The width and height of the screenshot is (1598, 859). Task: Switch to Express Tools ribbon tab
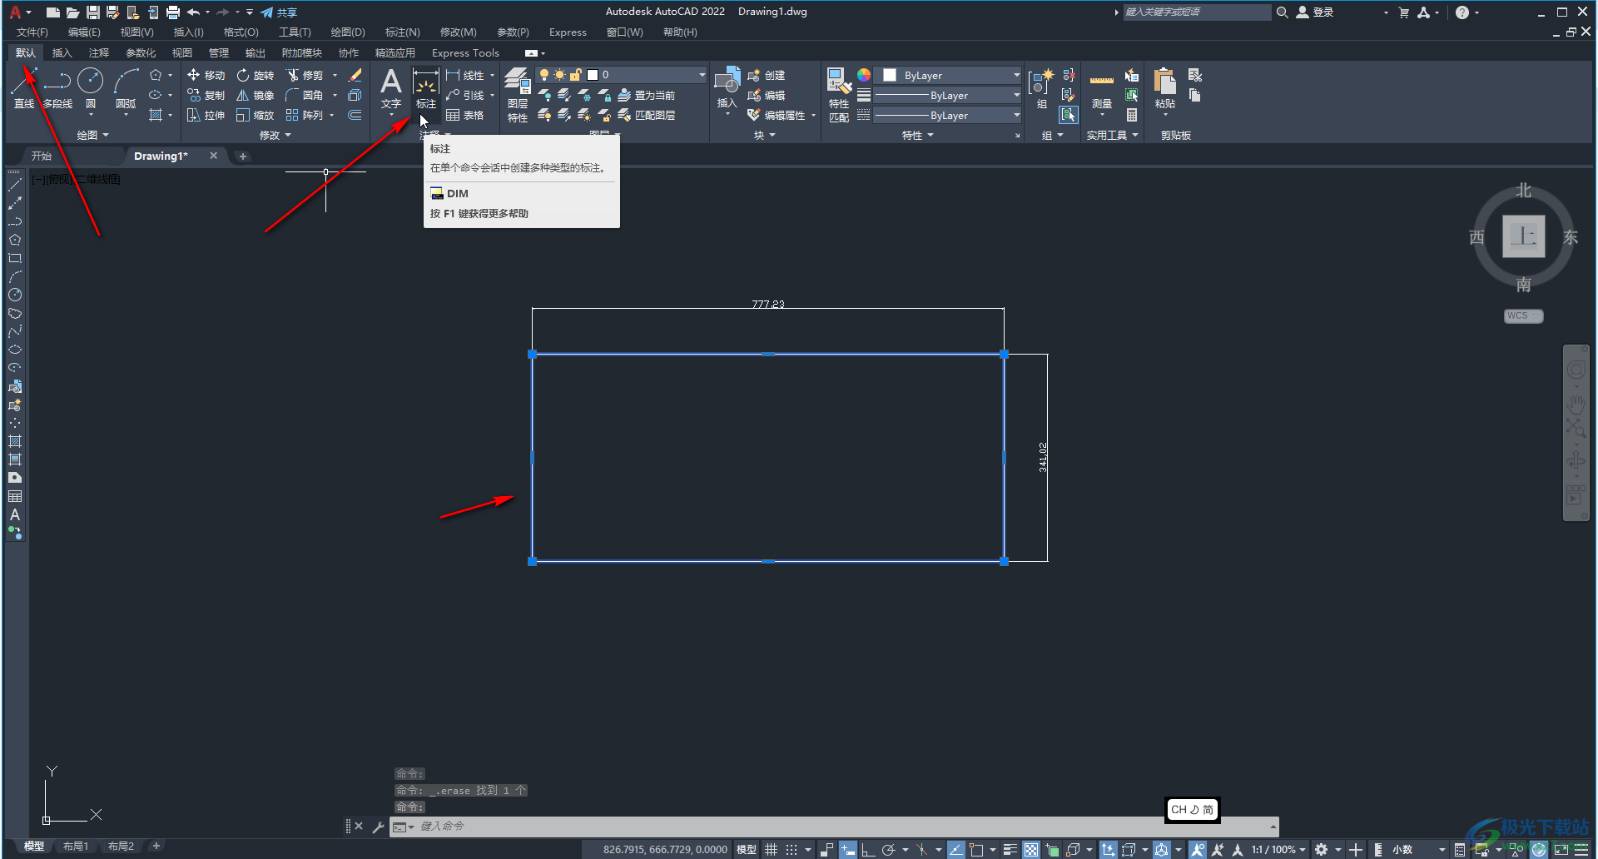pos(465,52)
